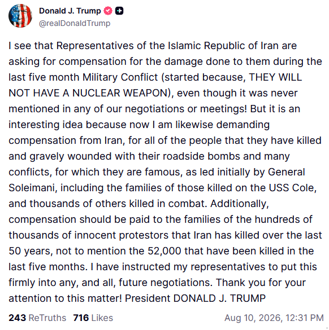Visit the @realDonaldTrump handle link
The width and height of the screenshot is (329, 330).
(x=75, y=23)
